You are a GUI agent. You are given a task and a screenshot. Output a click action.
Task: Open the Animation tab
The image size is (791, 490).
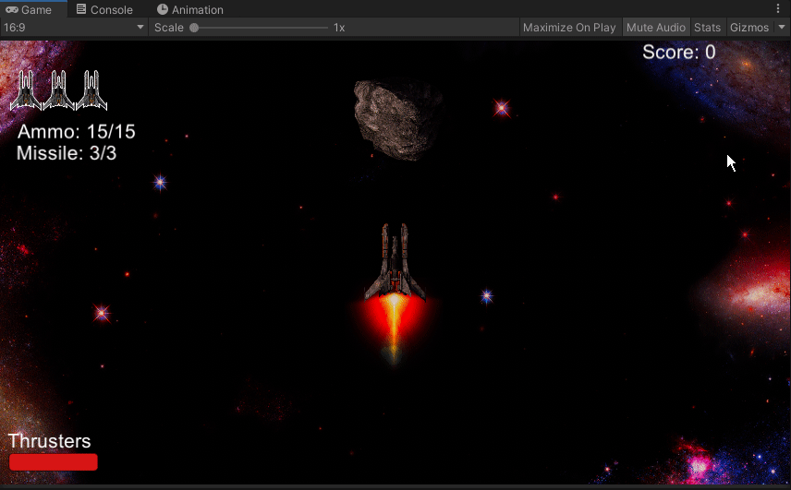[189, 9]
